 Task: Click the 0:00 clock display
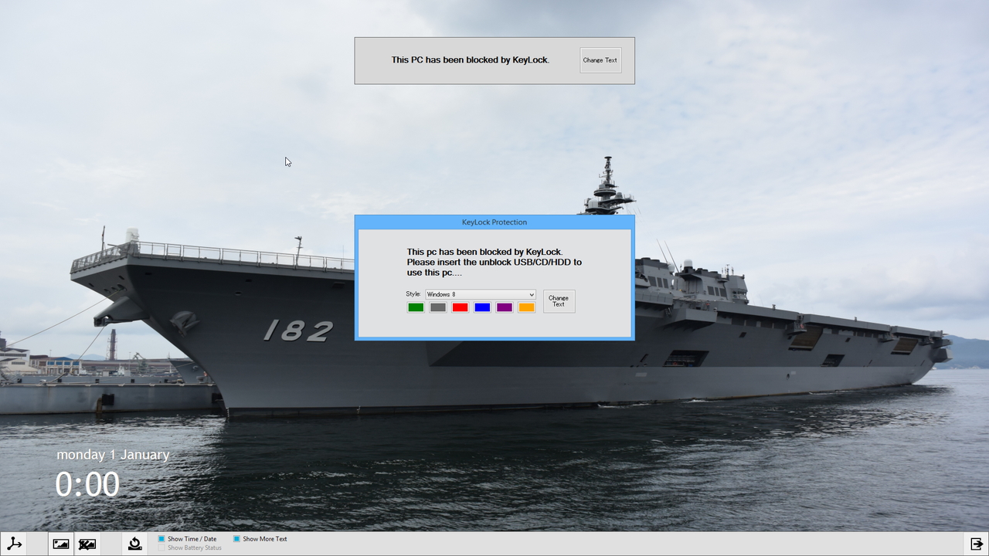coord(87,484)
